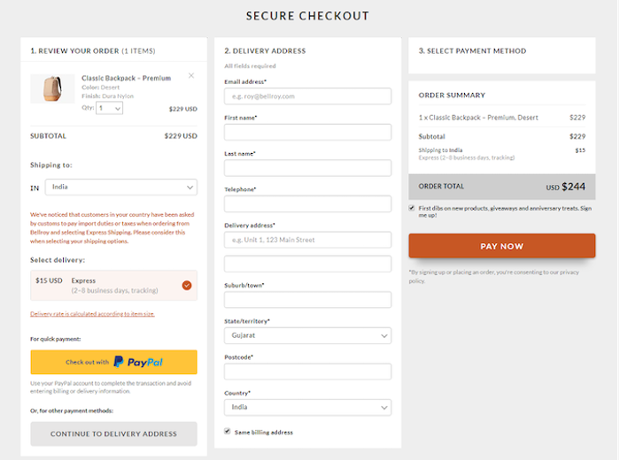Viewport: 620px width, 460px height.
Task: Open the Country India dropdown
Action: (x=307, y=408)
